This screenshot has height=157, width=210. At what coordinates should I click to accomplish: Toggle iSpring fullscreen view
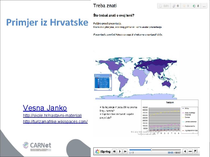click(x=196, y=151)
